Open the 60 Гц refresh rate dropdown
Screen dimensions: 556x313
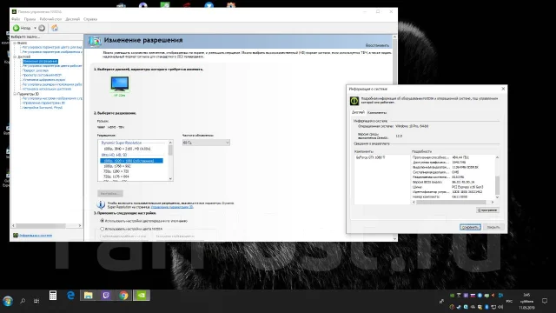(x=206, y=143)
